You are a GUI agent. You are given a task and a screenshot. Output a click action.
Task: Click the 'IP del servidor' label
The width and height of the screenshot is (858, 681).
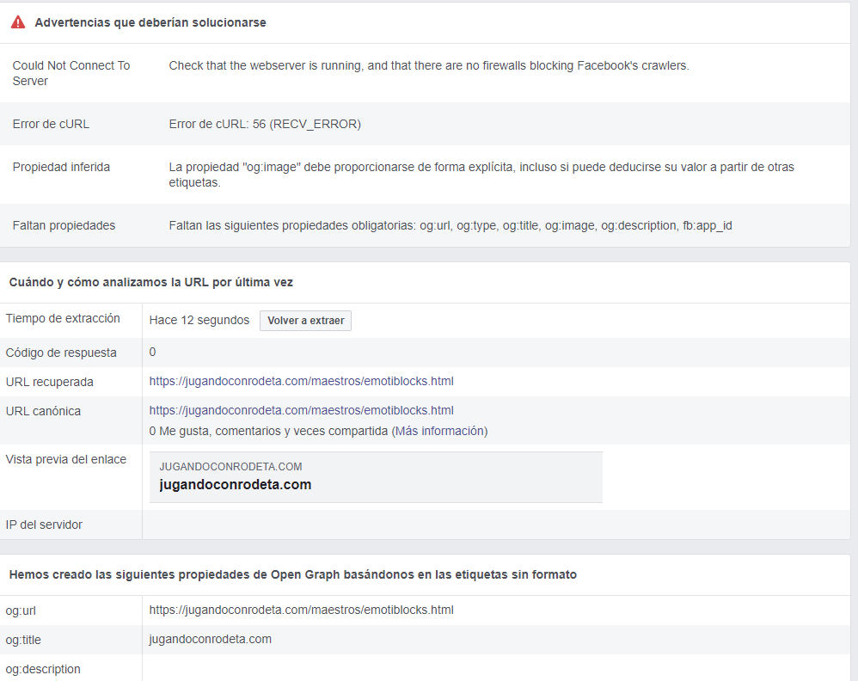44,525
